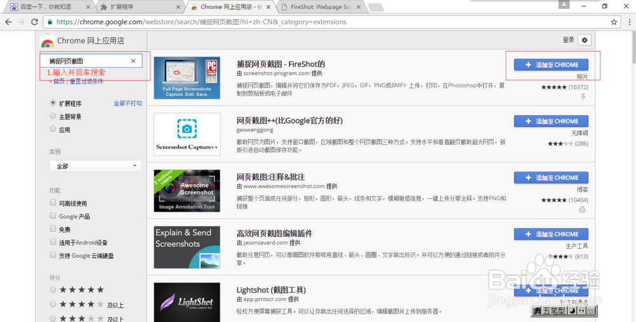Open the web store settings gear

point(584,40)
